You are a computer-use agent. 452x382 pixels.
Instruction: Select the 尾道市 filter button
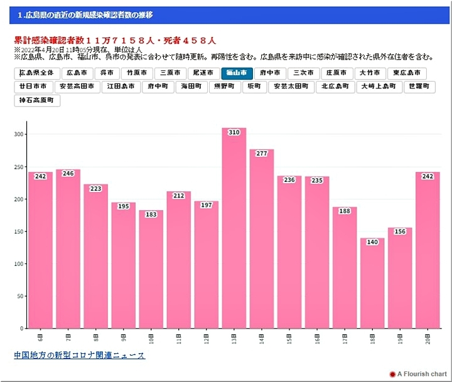[x=204, y=73]
